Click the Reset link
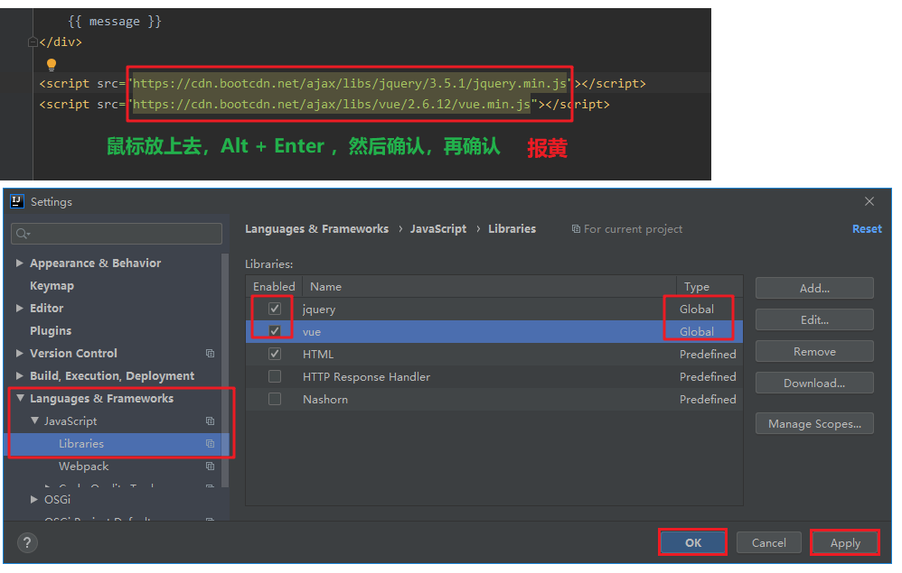 pyautogui.click(x=867, y=229)
